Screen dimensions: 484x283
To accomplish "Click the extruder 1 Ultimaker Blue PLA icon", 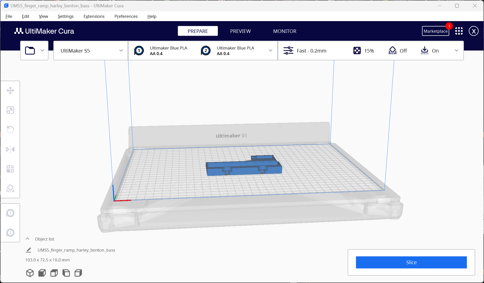I will point(139,51).
